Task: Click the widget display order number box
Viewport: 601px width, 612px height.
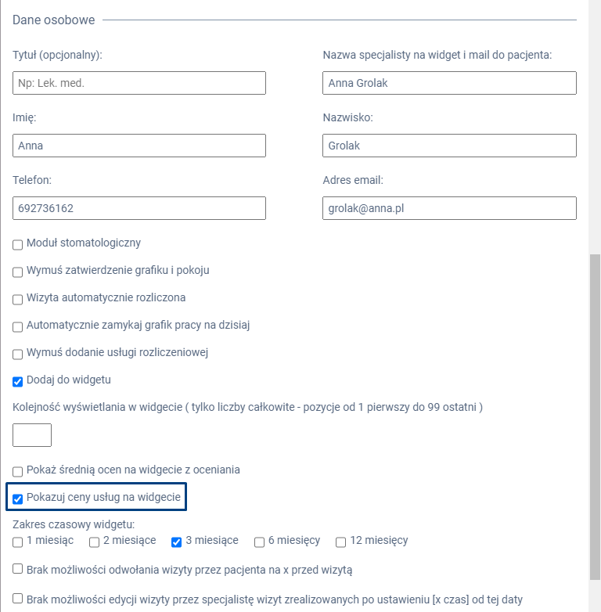Action: coord(32,435)
